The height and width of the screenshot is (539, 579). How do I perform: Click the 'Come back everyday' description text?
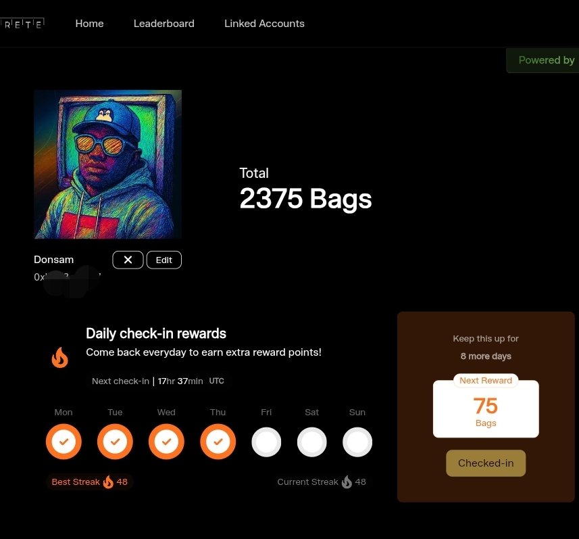click(203, 352)
